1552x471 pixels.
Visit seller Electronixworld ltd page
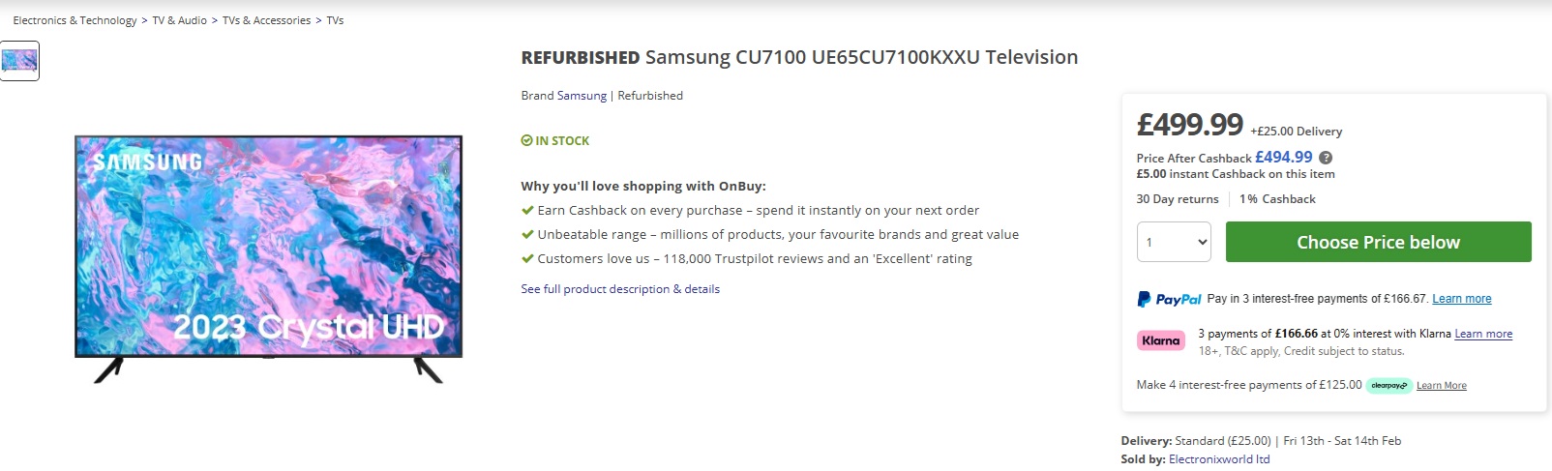(1218, 459)
